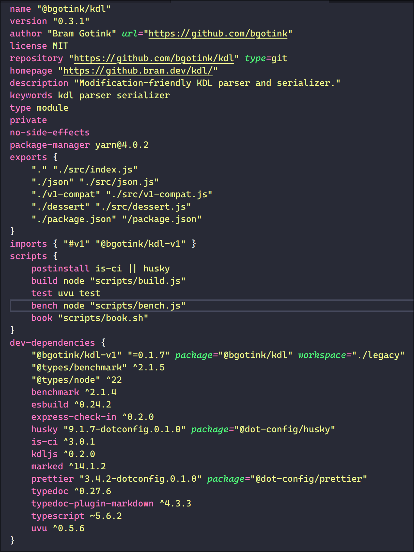
Task: Click "./src/dessert.js" export path
Action: pyautogui.click(x=143, y=207)
